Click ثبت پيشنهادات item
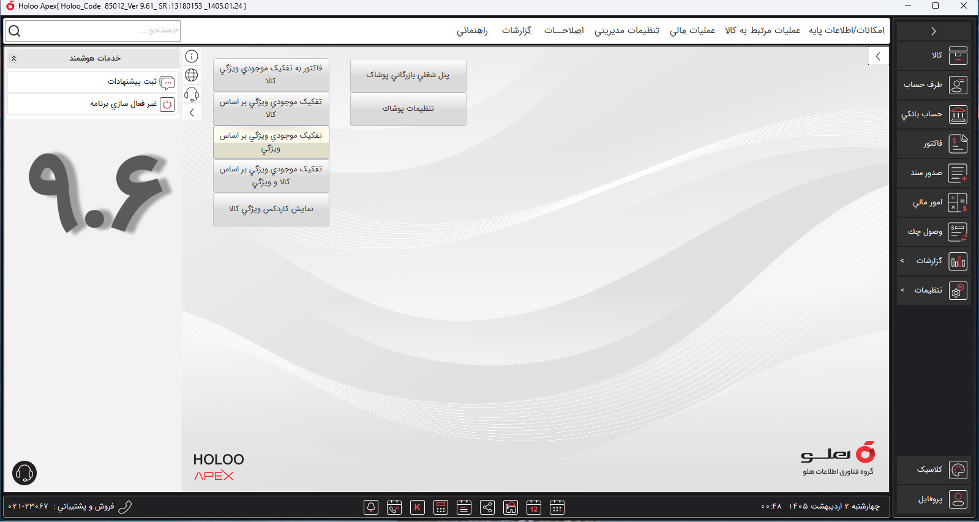The height and width of the screenshot is (522, 979). [92, 82]
